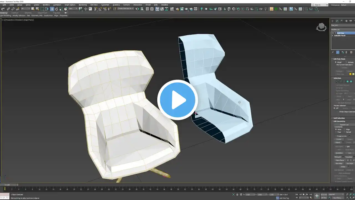Select the Model radio button
The image size is (355, 200).
coord(336,62)
